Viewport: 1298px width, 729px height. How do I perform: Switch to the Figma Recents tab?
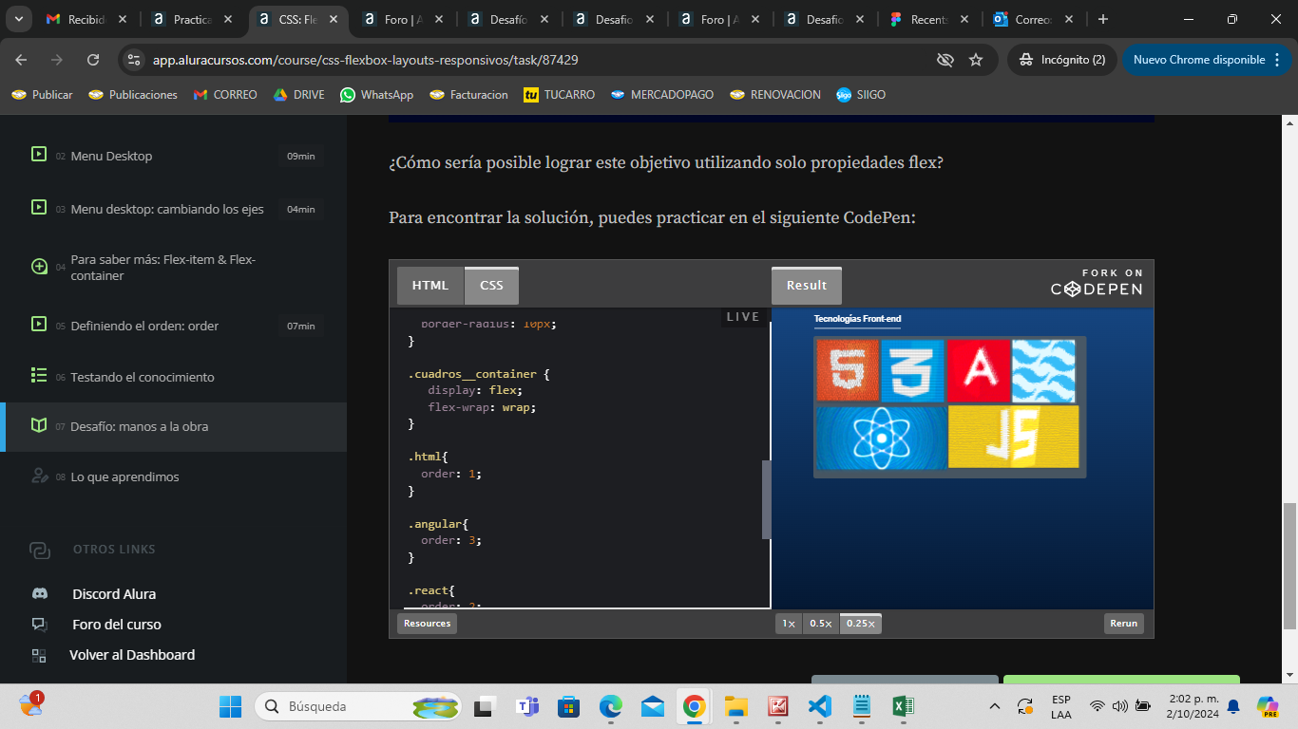point(929,19)
